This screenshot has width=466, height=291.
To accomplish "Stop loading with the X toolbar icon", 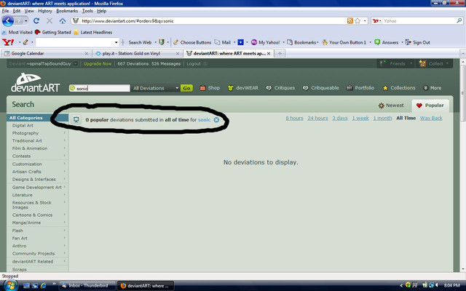I will (x=50, y=21).
